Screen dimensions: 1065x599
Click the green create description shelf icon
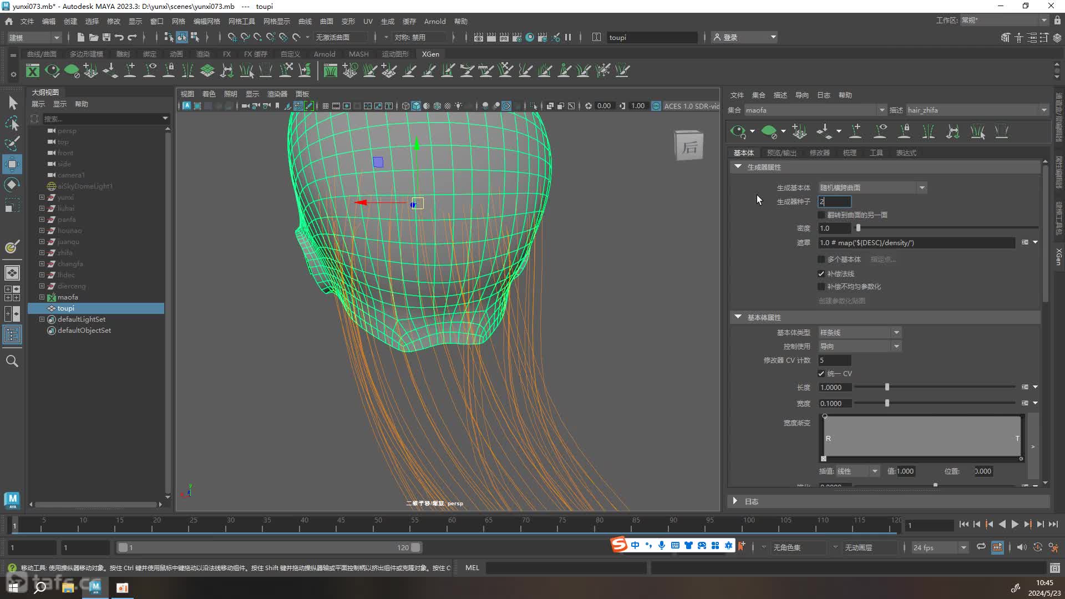(x=72, y=70)
